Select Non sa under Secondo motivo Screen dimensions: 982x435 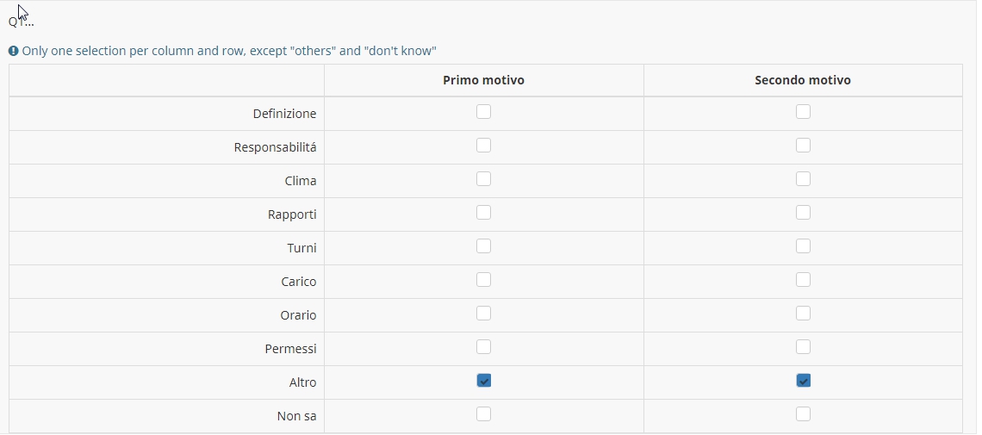[x=803, y=414]
